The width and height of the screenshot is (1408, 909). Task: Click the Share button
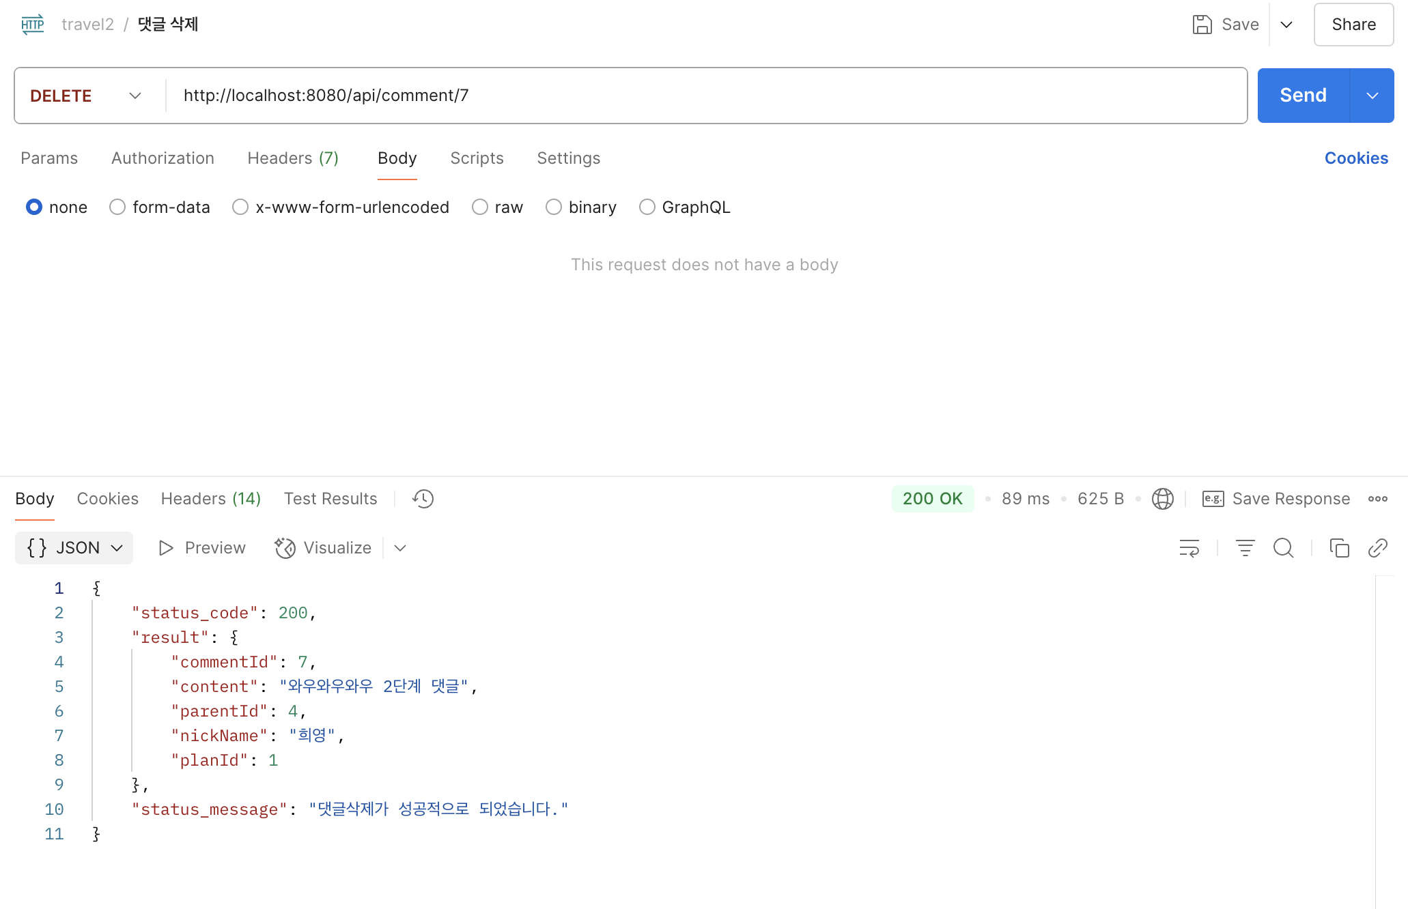[x=1353, y=25]
